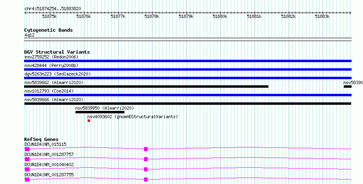Click the partially visible nsv58390 bar at right edge

click(x=348, y=87)
